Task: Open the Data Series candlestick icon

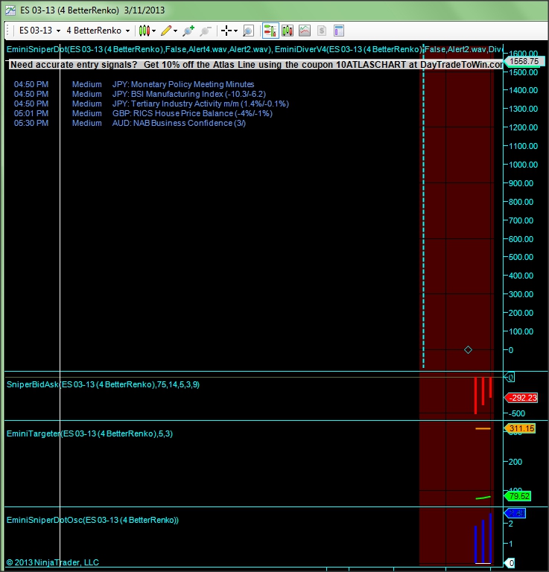Action: [x=288, y=31]
